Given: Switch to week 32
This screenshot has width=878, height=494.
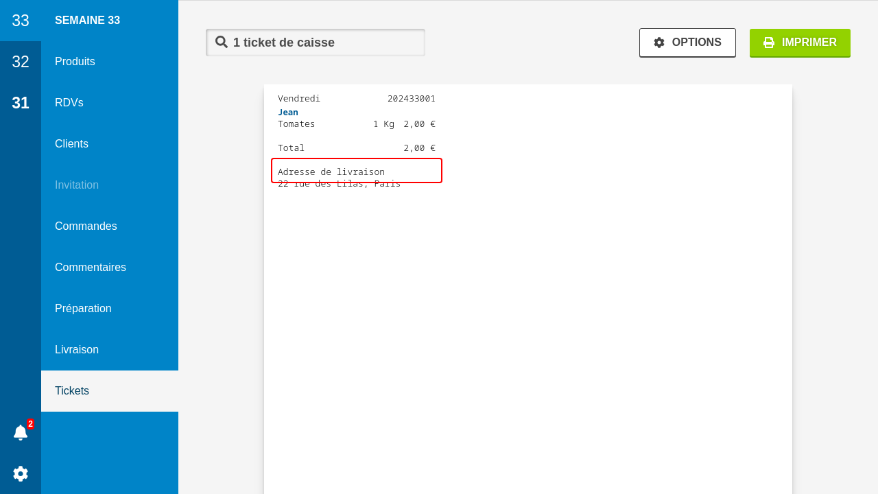Looking at the screenshot, I should [x=21, y=62].
